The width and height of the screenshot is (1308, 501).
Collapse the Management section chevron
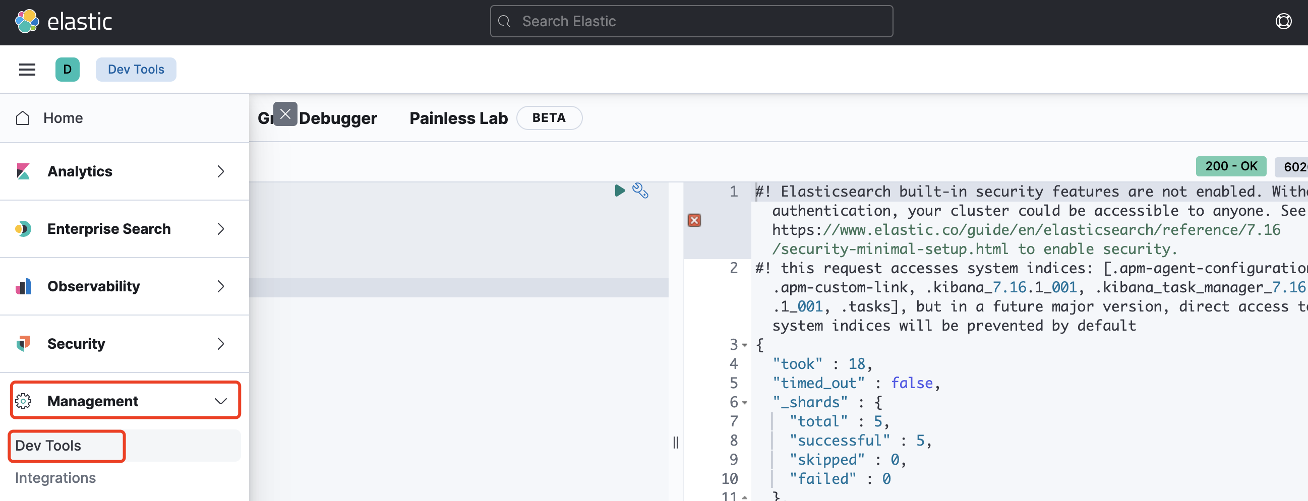pos(220,401)
